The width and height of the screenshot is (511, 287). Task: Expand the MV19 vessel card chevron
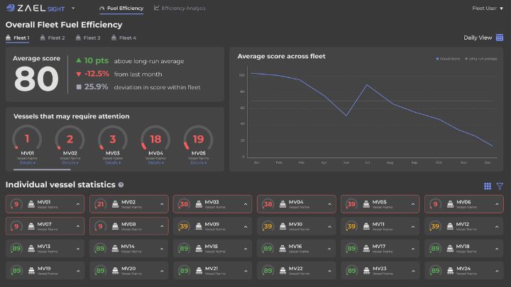click(78, 270)
